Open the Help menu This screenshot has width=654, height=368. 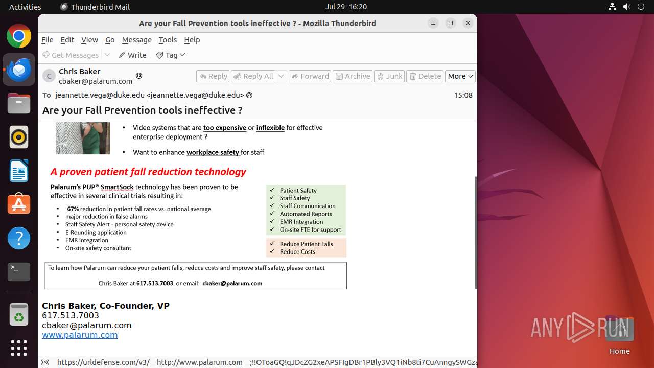pos(192,39)
